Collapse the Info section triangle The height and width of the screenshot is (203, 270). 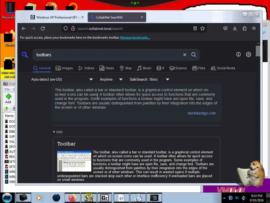[x=54, y=132]
